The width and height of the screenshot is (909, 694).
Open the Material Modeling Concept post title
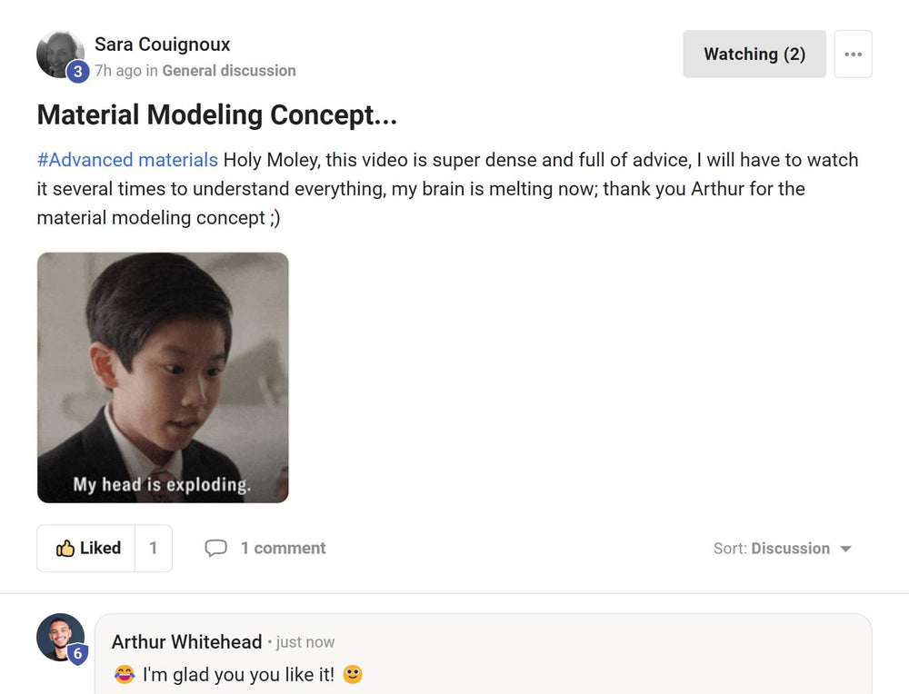[217, 115]
